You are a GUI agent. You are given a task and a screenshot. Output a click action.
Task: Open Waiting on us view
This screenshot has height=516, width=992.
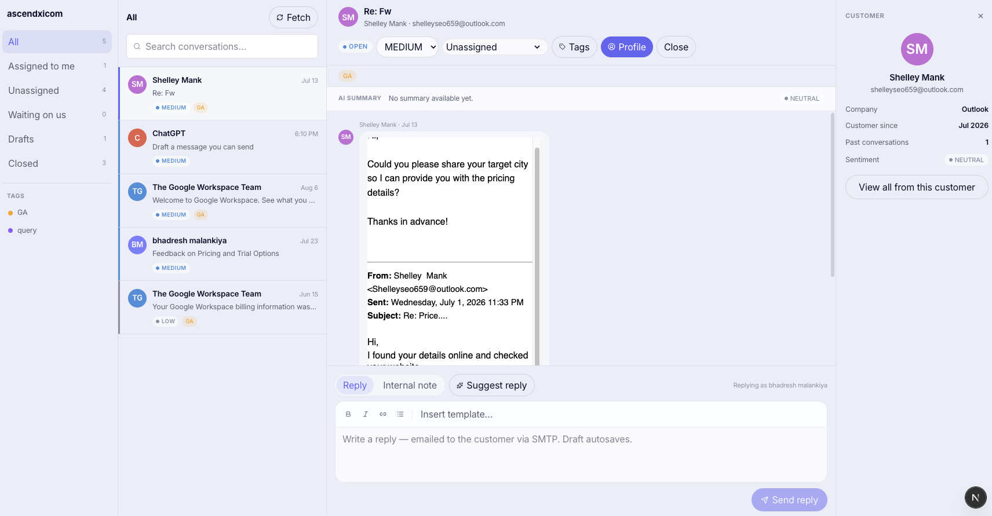57,115
